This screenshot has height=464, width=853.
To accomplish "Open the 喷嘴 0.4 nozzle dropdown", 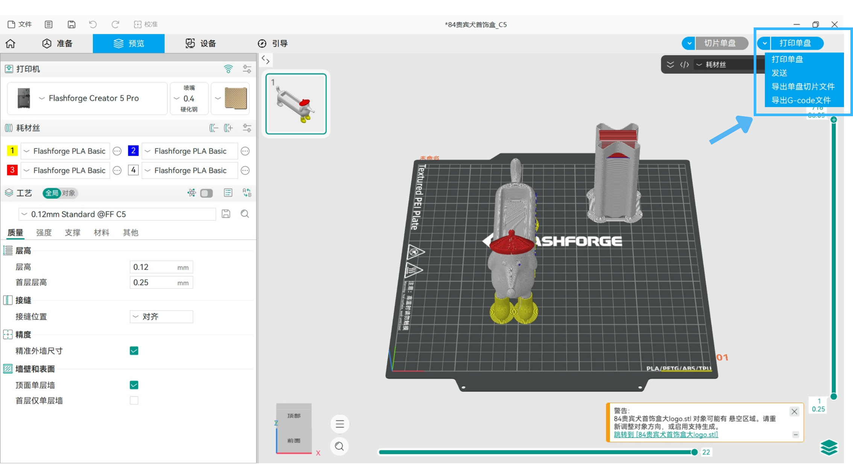I will click(189, 99).
